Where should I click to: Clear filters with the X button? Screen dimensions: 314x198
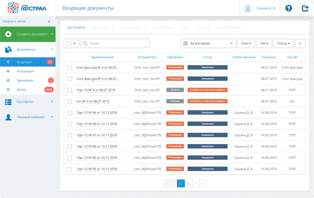coord(300,43)
